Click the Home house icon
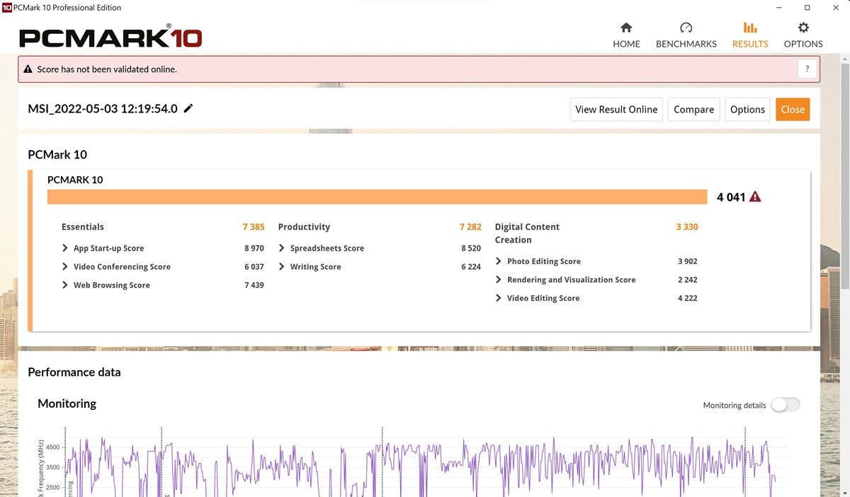The height and width of the screenshot is (497, 850). click(626, 28)
